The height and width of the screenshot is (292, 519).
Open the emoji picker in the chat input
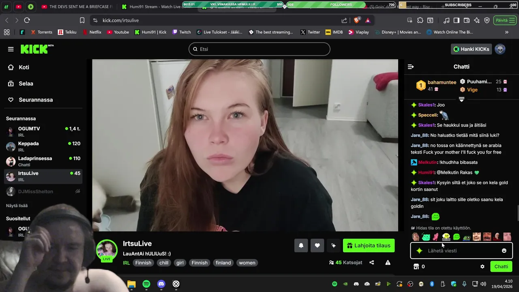(504, 251)
